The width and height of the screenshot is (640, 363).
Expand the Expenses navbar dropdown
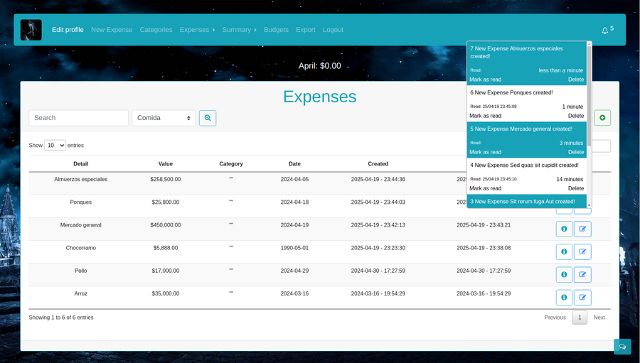coord(197,30)
